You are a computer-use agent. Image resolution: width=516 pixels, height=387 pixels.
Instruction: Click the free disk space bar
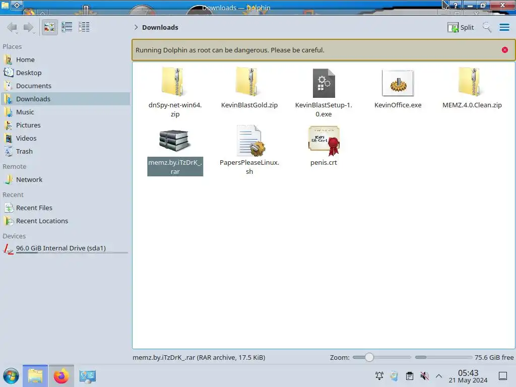pyautogui.click(x=443, y=357)
